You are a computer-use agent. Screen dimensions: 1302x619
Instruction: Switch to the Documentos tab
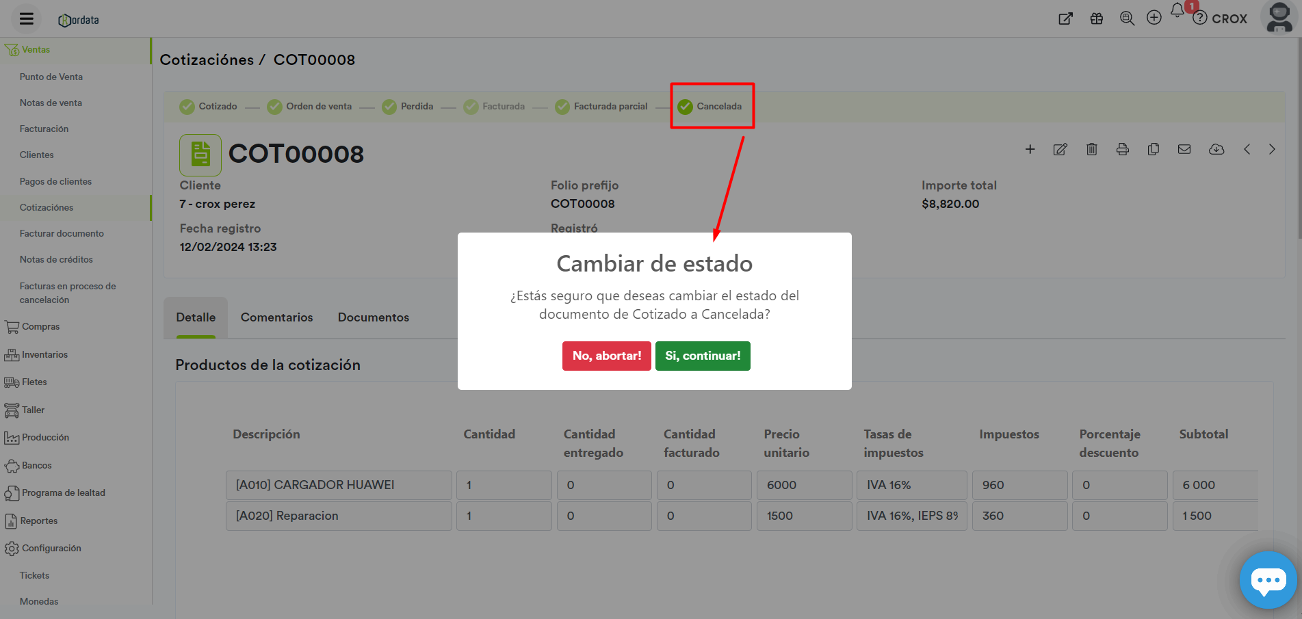coord(373,317)
